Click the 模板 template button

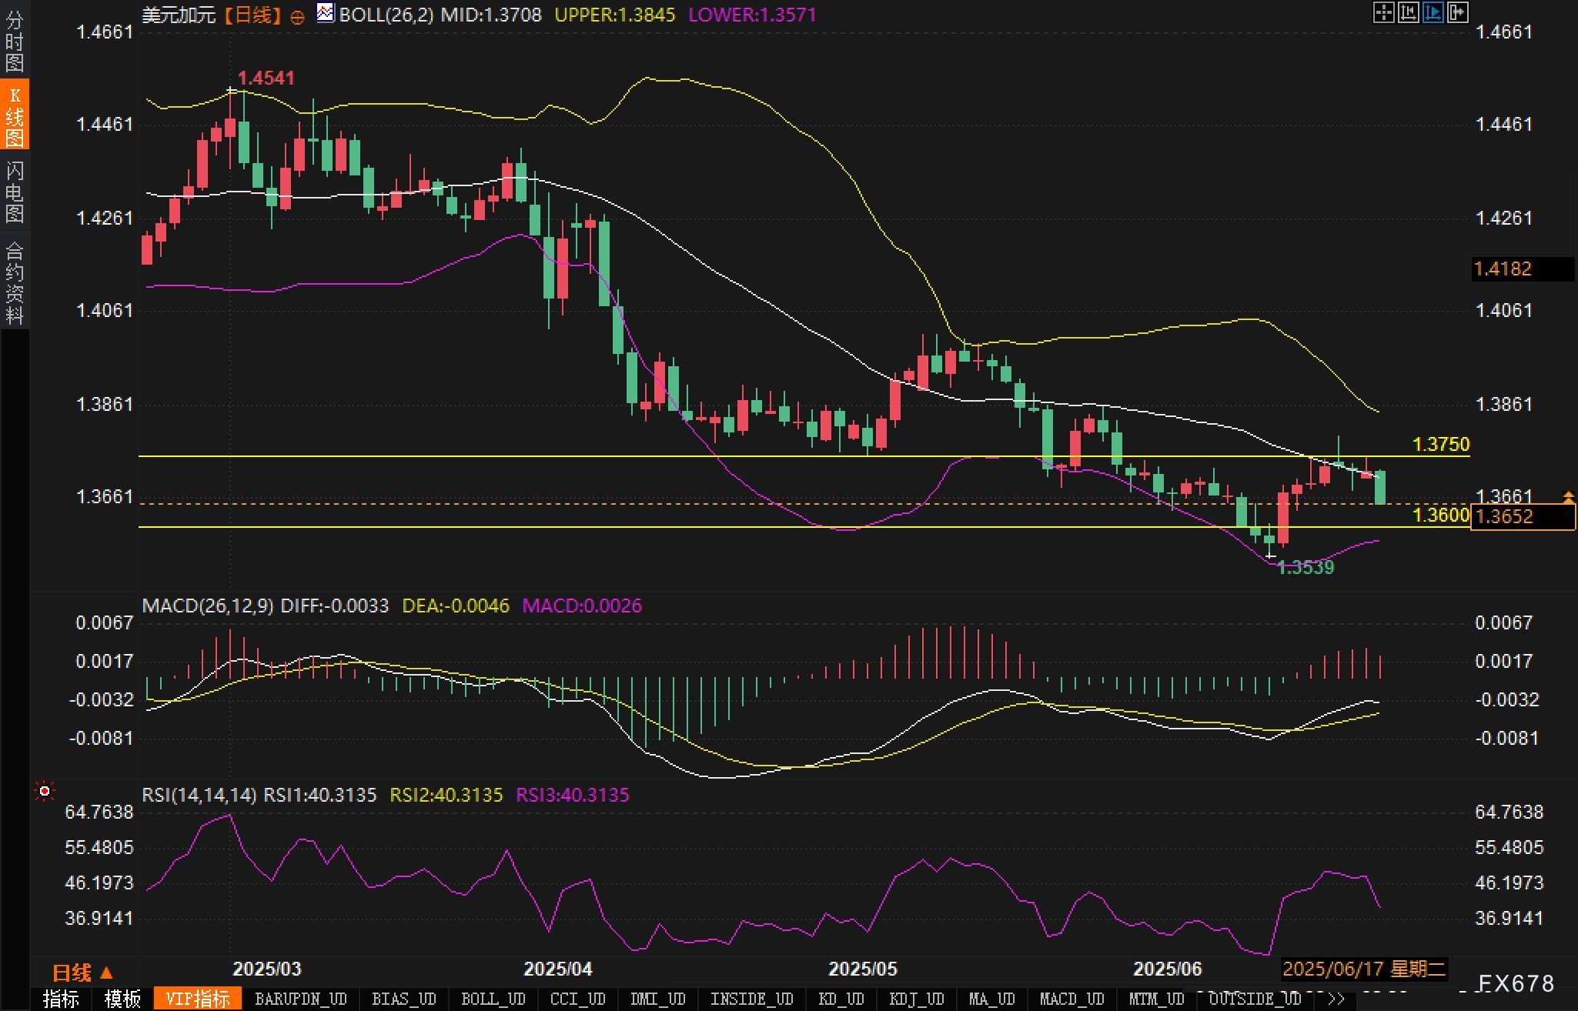(x=122, y=999)
